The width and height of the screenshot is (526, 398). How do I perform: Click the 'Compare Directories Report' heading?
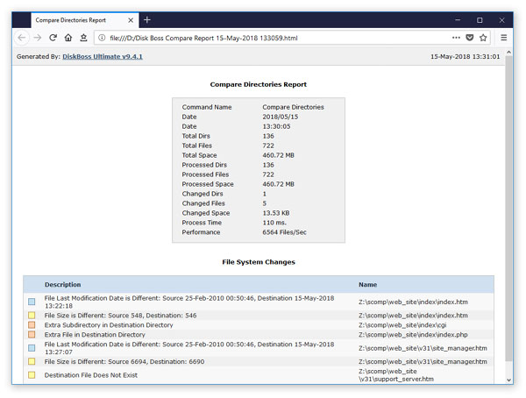(259, 84)
